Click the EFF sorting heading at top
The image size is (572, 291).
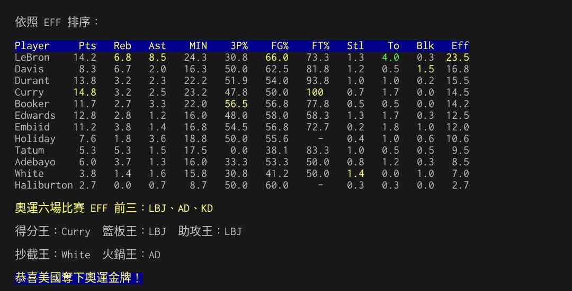pos(57,22)
